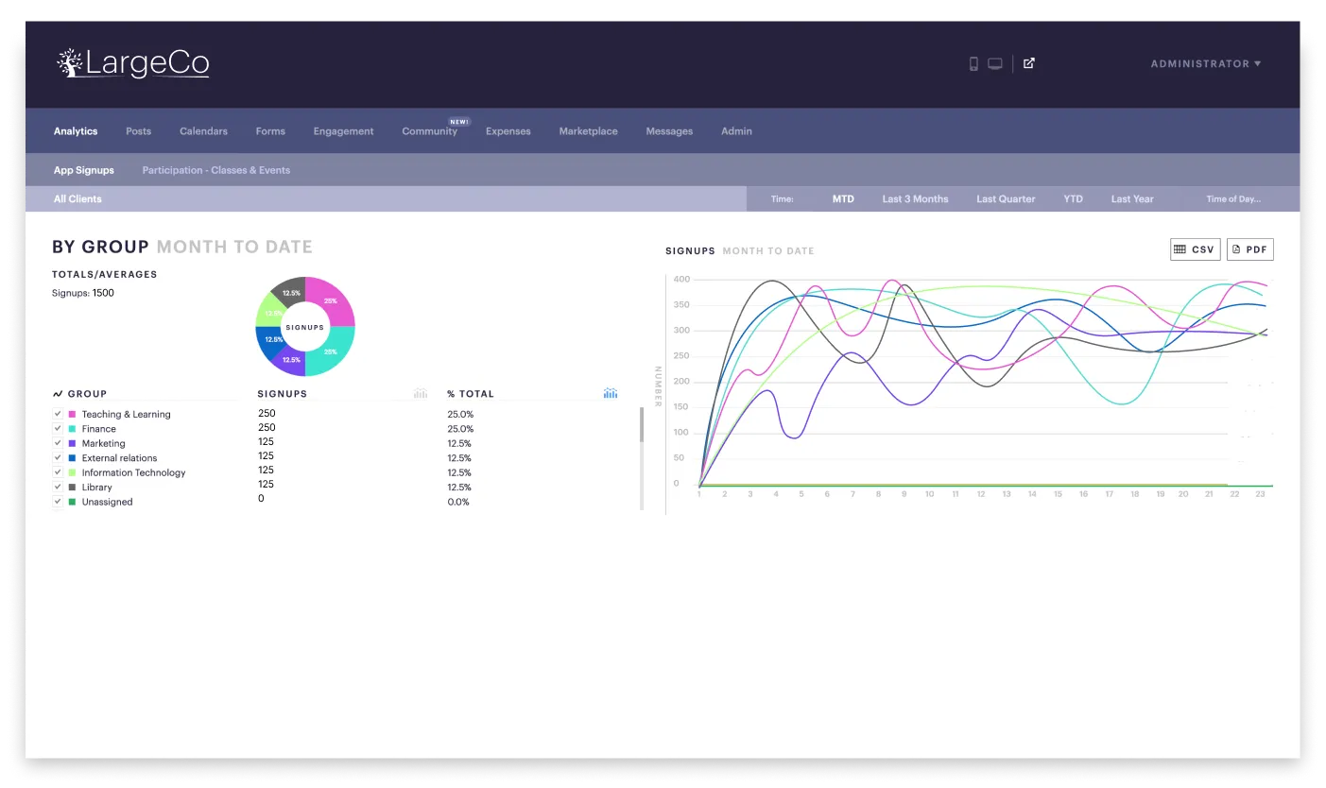Open the Administrator account dropdown

[1206, 64]
